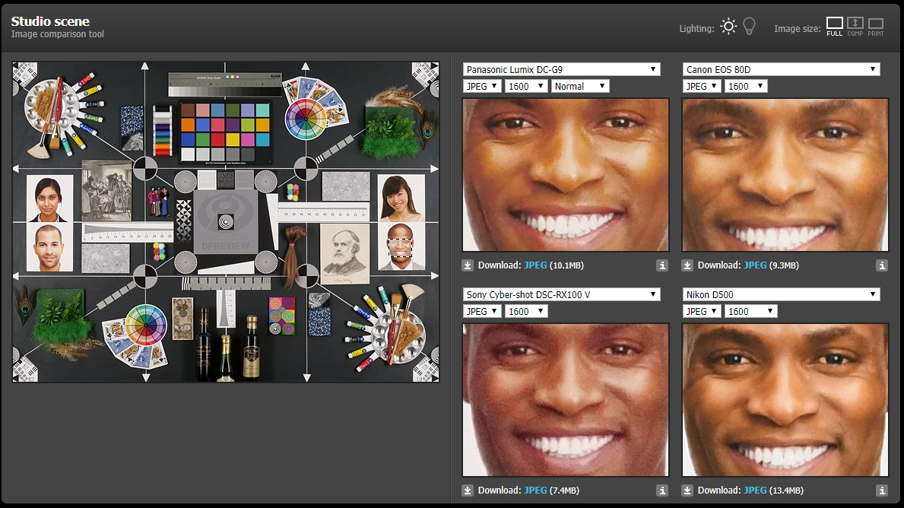Click the Panasonic download arrow icon
Screen dimensions: 904x508
tap(468, 265)
